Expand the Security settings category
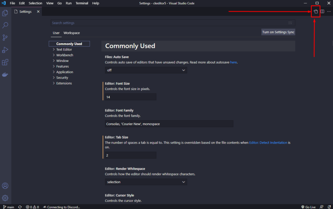Screen dimensions: 333x209 tap(62, 78)
